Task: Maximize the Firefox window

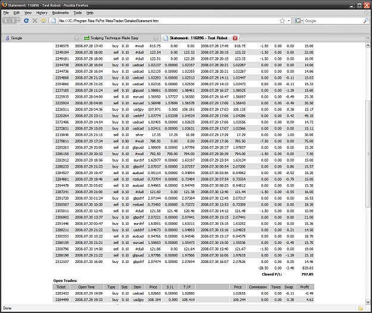Action: pyautogui.click(x=360, y=5)
